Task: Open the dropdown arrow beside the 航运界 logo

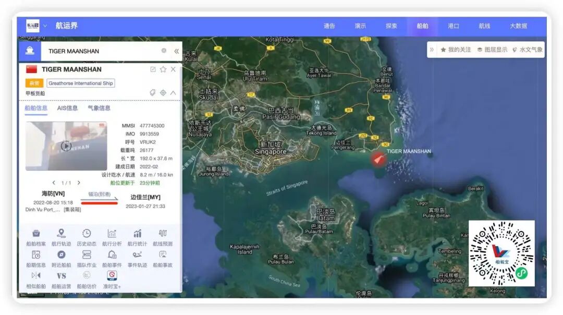Action: coord(45,26)
